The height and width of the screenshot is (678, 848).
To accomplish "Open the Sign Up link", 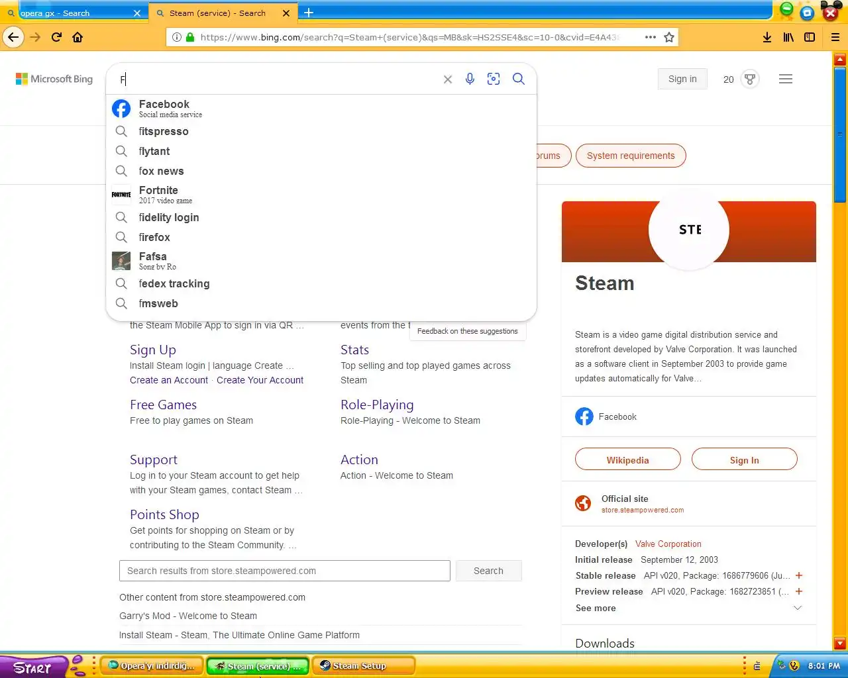I will click(x=153, y=350).
